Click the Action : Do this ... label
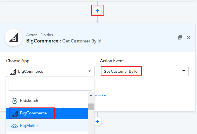Screen dimensions: 197x134 (42, 35)
